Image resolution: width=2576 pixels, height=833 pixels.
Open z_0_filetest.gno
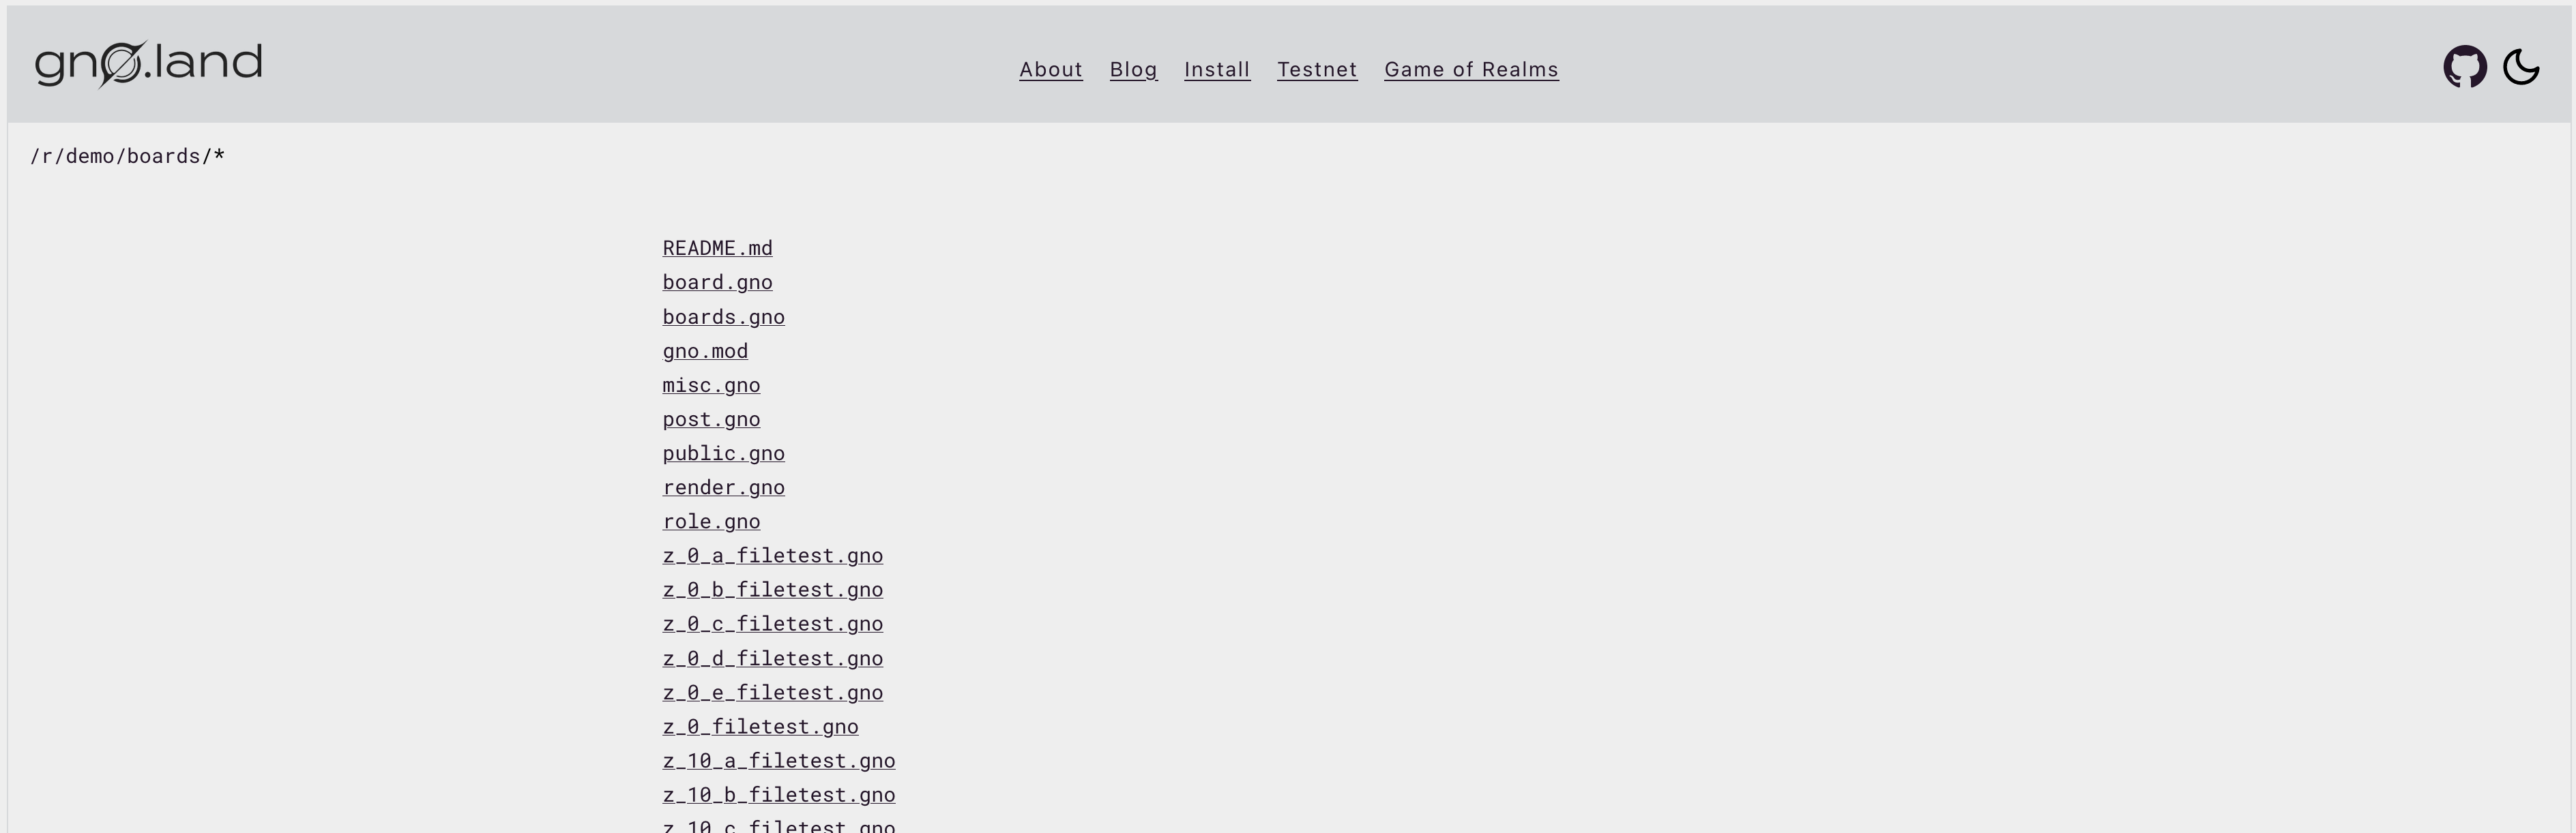click(760, 726)
